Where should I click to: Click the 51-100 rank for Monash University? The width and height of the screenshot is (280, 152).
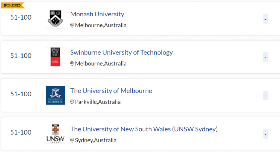tap(21, 17)
